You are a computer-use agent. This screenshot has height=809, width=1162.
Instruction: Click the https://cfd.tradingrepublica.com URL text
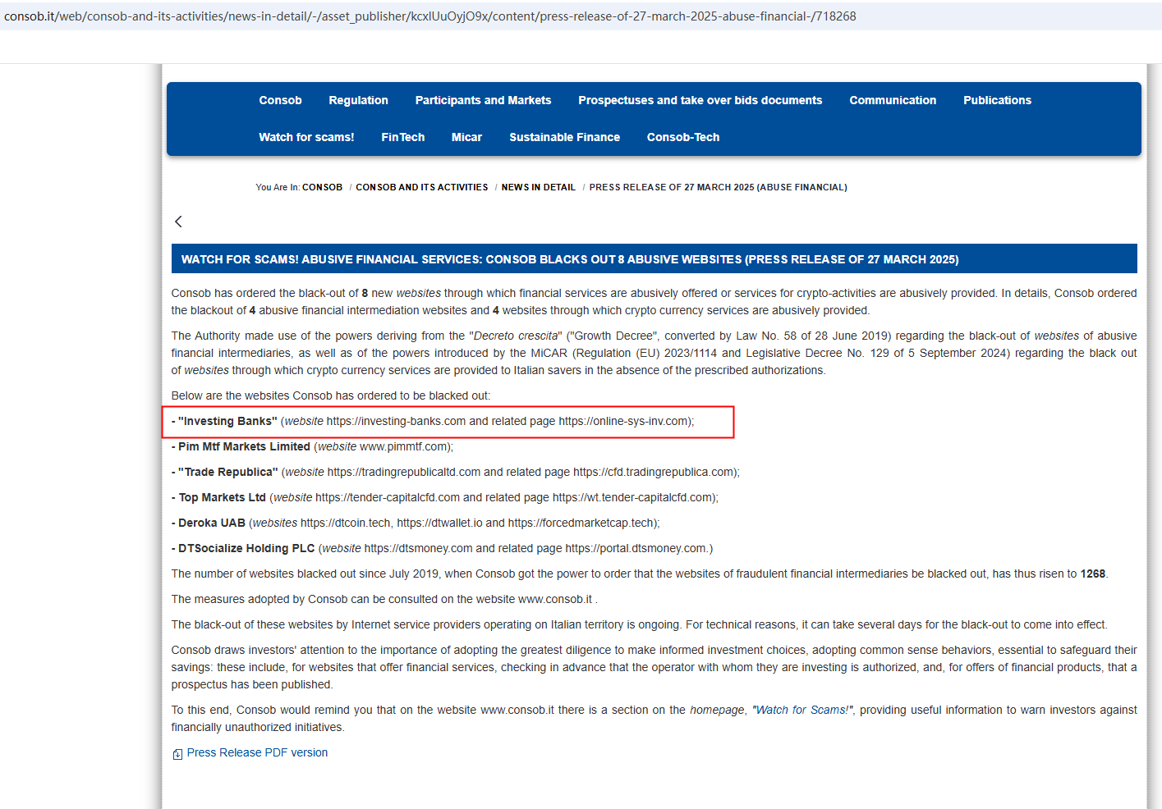pyautogui.click(x=653, y=472)
